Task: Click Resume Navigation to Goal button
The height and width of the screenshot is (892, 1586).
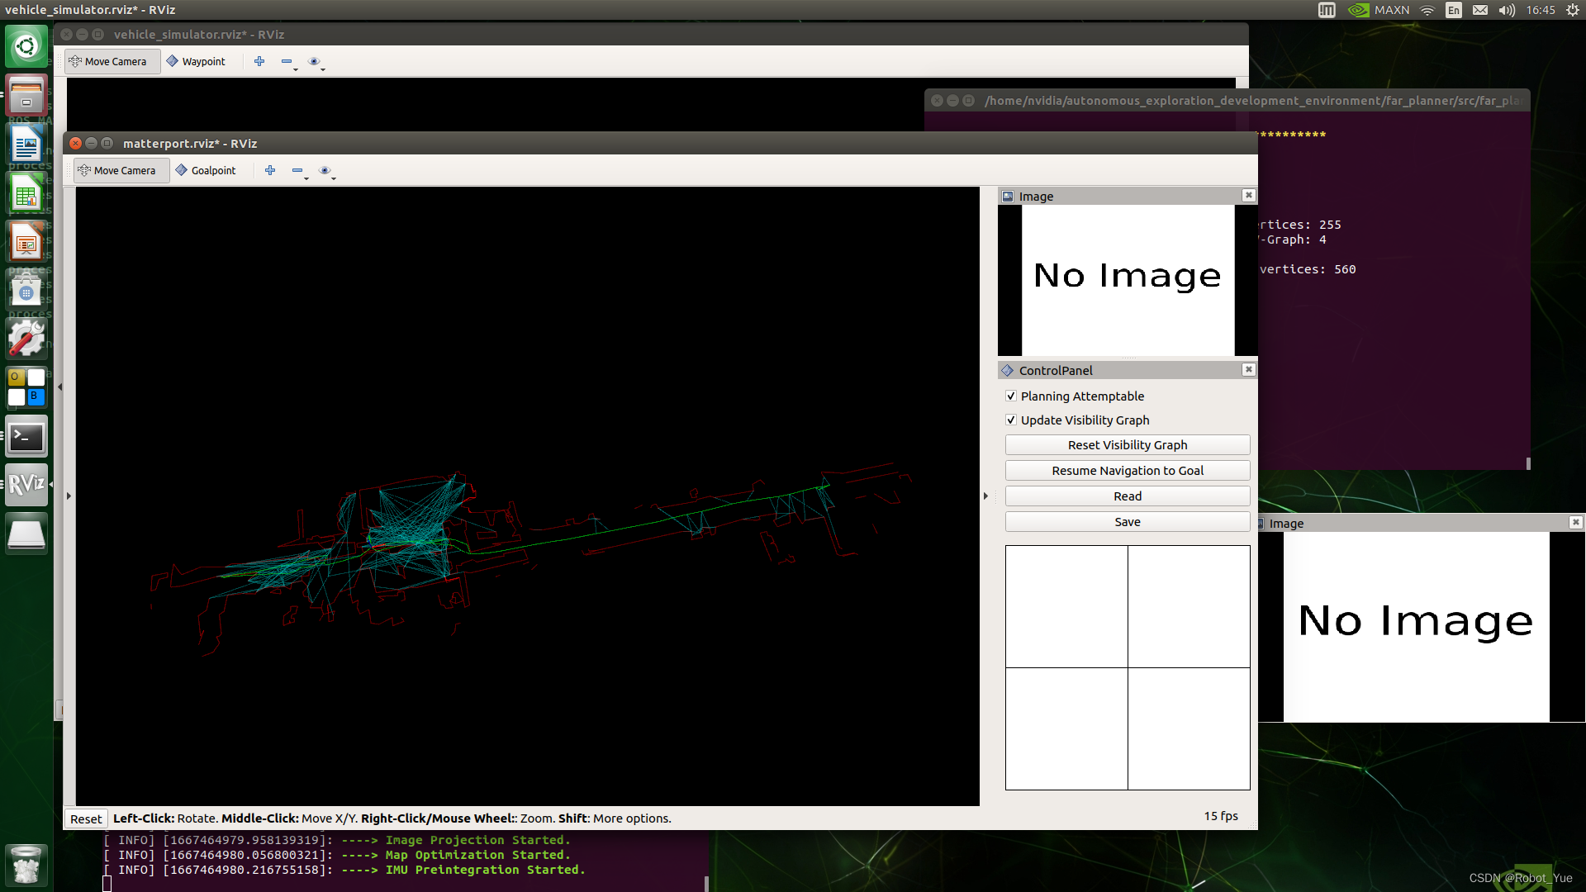Action: 1127,471
